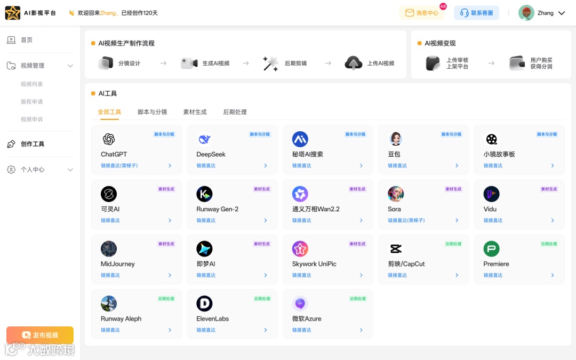
Task: Click 链接直达 link under 豆包
Action: coord(397,166)
